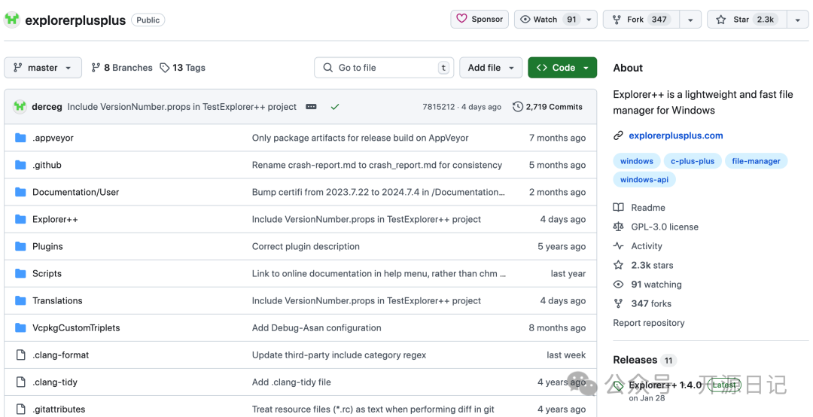Click the explorerplusplus repository avatar icon
The width and height of the screenshot is (813, 417).
click(12, 20)
